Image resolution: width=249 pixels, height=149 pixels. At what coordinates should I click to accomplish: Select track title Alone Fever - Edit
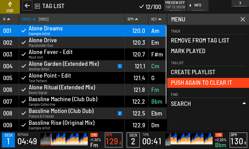coord(51,52)
